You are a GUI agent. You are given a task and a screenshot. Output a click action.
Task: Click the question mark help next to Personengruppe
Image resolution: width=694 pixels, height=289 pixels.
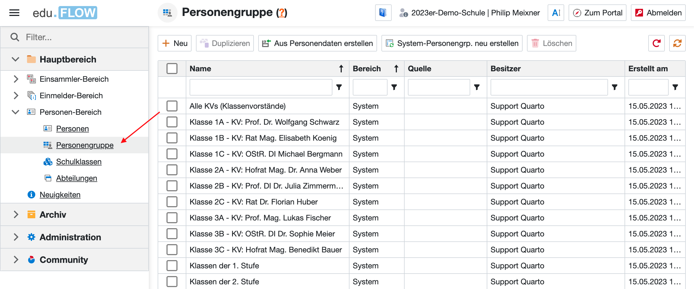[x=281, y=13]
